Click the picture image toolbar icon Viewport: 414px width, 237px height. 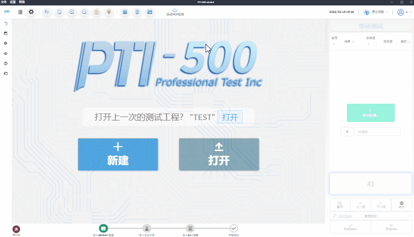pos(150,12)
